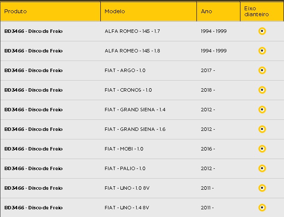Open BD3466 product link for Alfa Romeo 1.7
Viewport: 284px width, 217px height.
point(33,31)
